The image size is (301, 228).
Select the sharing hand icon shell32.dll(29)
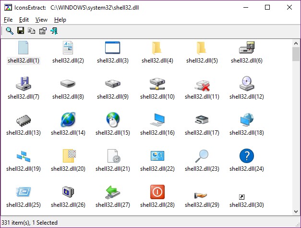[x=201, y=195]
